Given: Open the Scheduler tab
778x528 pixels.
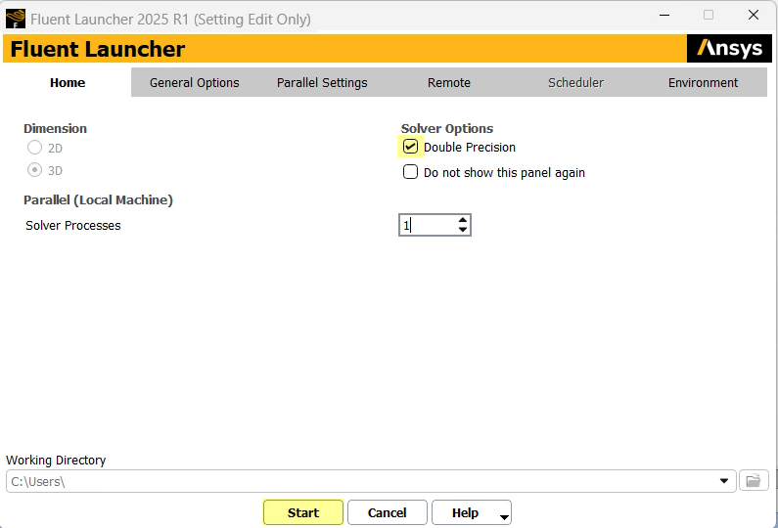Looking at the screenshot, I should tap(575, 83).
